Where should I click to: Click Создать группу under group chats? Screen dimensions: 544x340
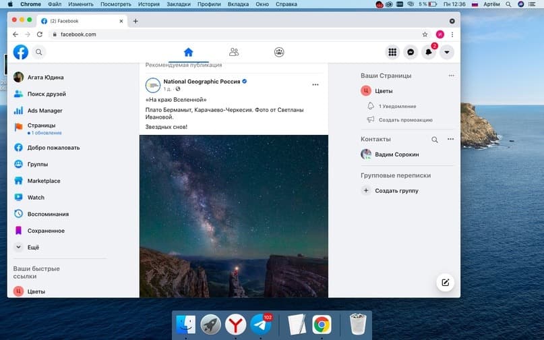point(396,191)
